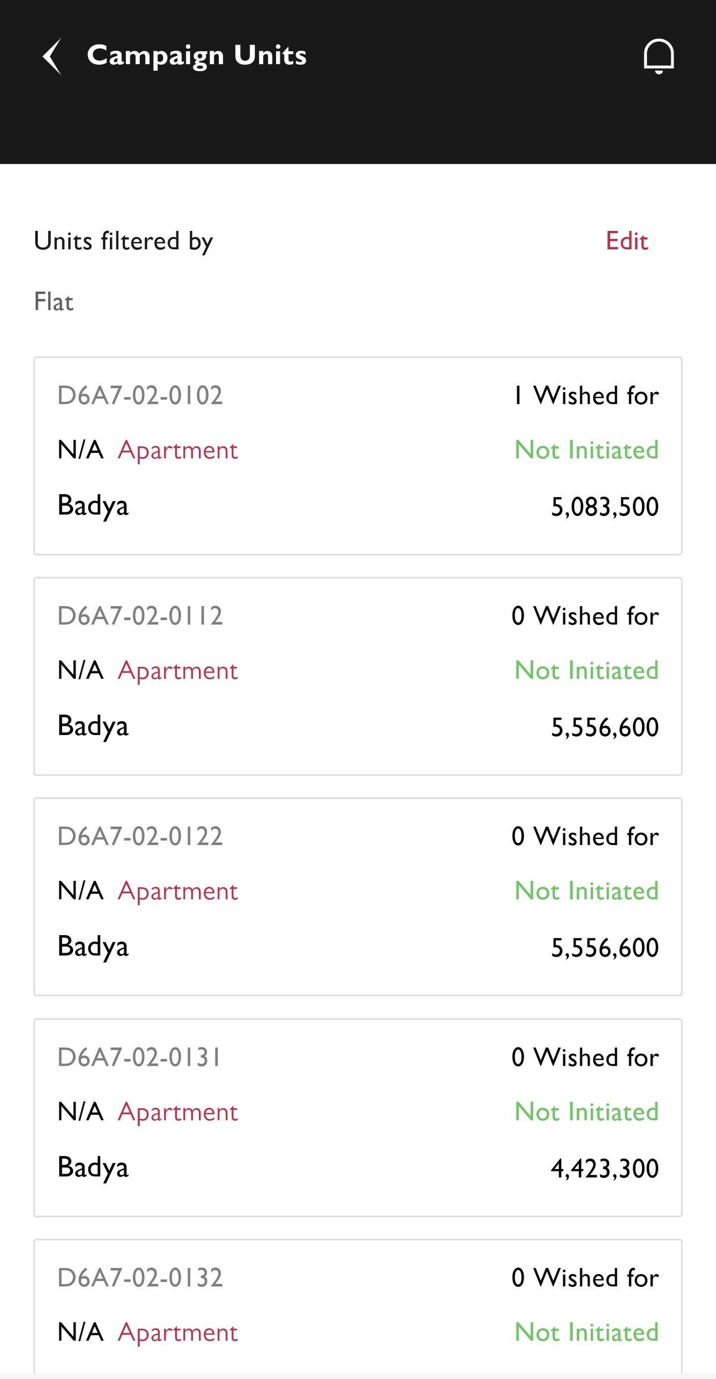
Task: Tap the Flat filter label
Action: (x=54, y=301)
